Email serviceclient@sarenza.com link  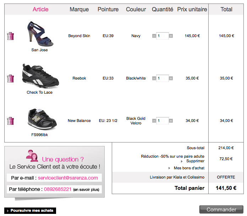pos(68,178)
